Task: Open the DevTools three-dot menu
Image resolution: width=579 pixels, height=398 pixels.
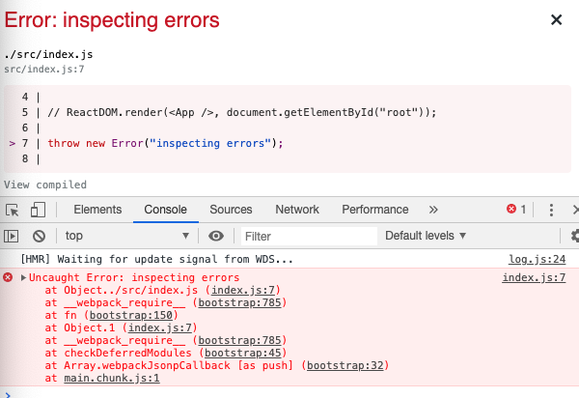Action: pos(551,210)
